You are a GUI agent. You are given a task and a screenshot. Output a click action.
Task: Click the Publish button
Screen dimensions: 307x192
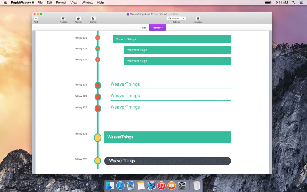pyautogui.click(x=174, y=18)
